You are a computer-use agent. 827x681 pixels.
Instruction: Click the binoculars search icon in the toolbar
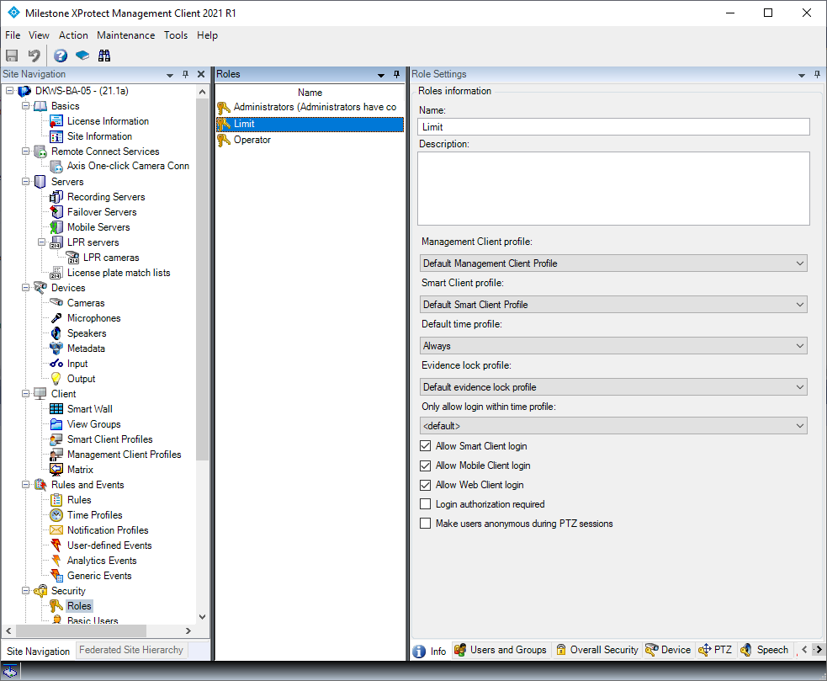(x=103, y=55)
